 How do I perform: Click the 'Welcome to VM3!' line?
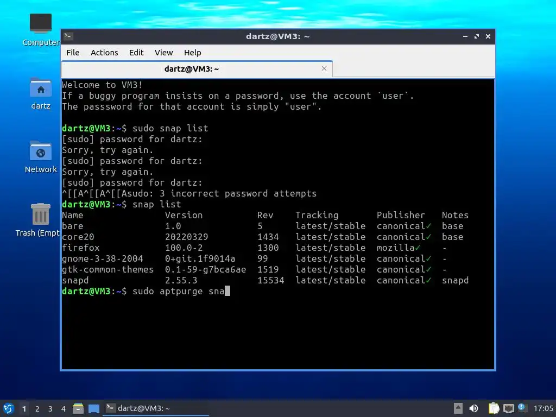point(102,85)
